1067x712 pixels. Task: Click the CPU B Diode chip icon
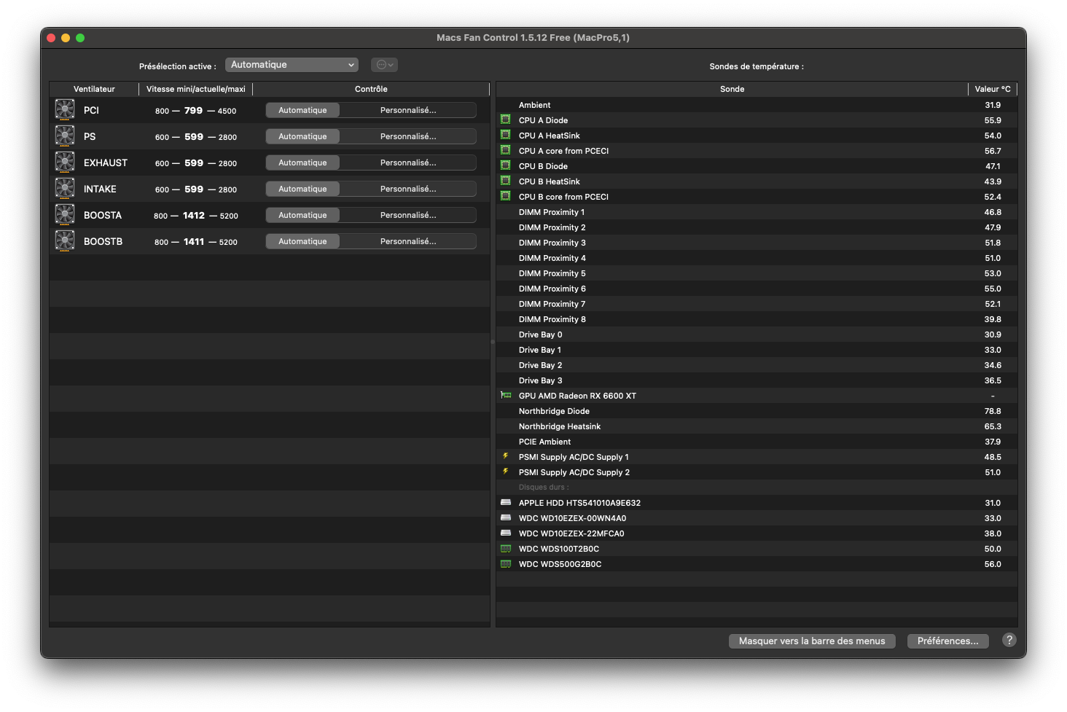506,165
